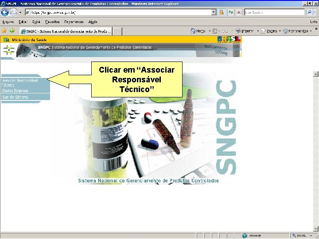Open the Favoritos menu

coord(52,22)
